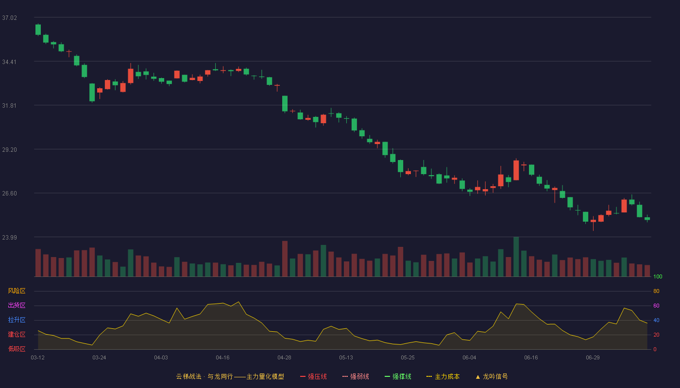Click the 04-28 date label
Viewport: 680px width, 388px height.
tap(284, 357)
